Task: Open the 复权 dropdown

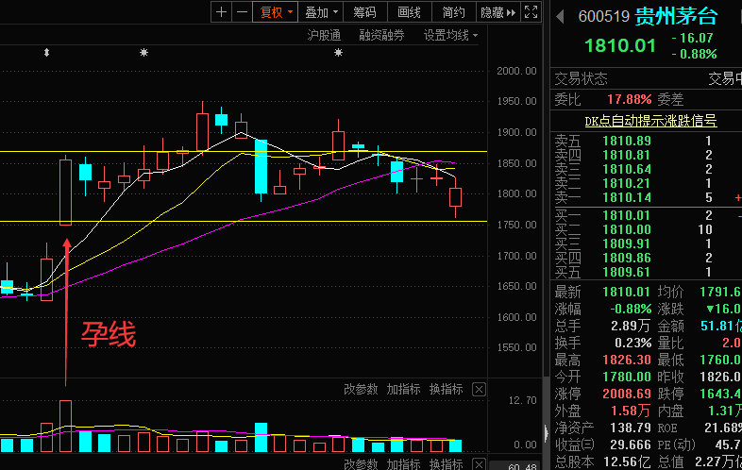Action: (275, 12)
